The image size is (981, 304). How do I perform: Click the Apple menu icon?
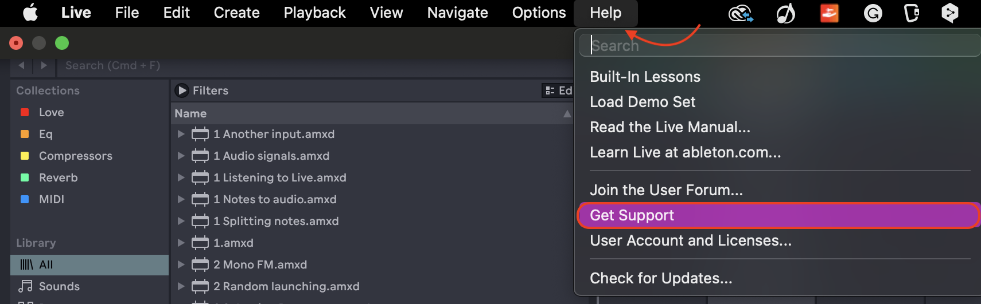click(30, 13)
